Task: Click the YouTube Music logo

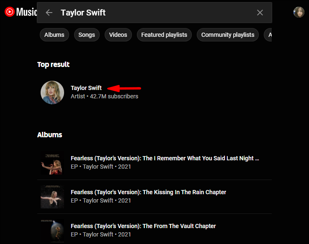Action: [21, 12]
